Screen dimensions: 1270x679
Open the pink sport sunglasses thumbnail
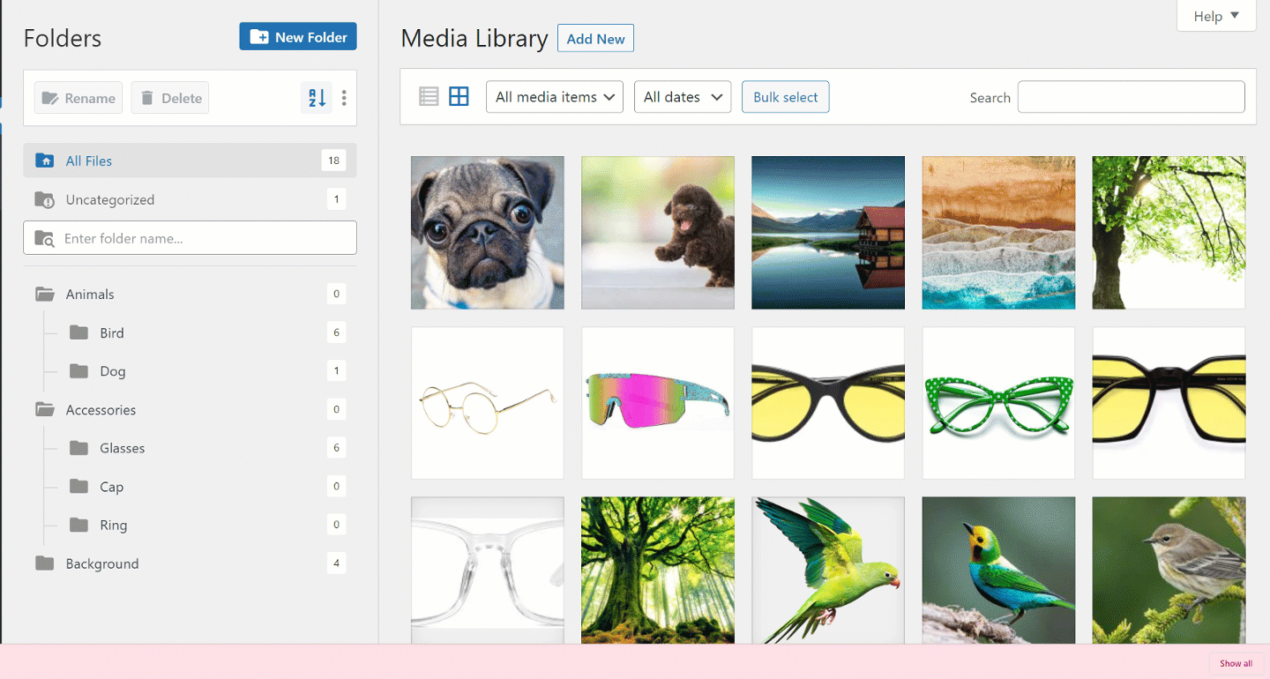[658, 403]
